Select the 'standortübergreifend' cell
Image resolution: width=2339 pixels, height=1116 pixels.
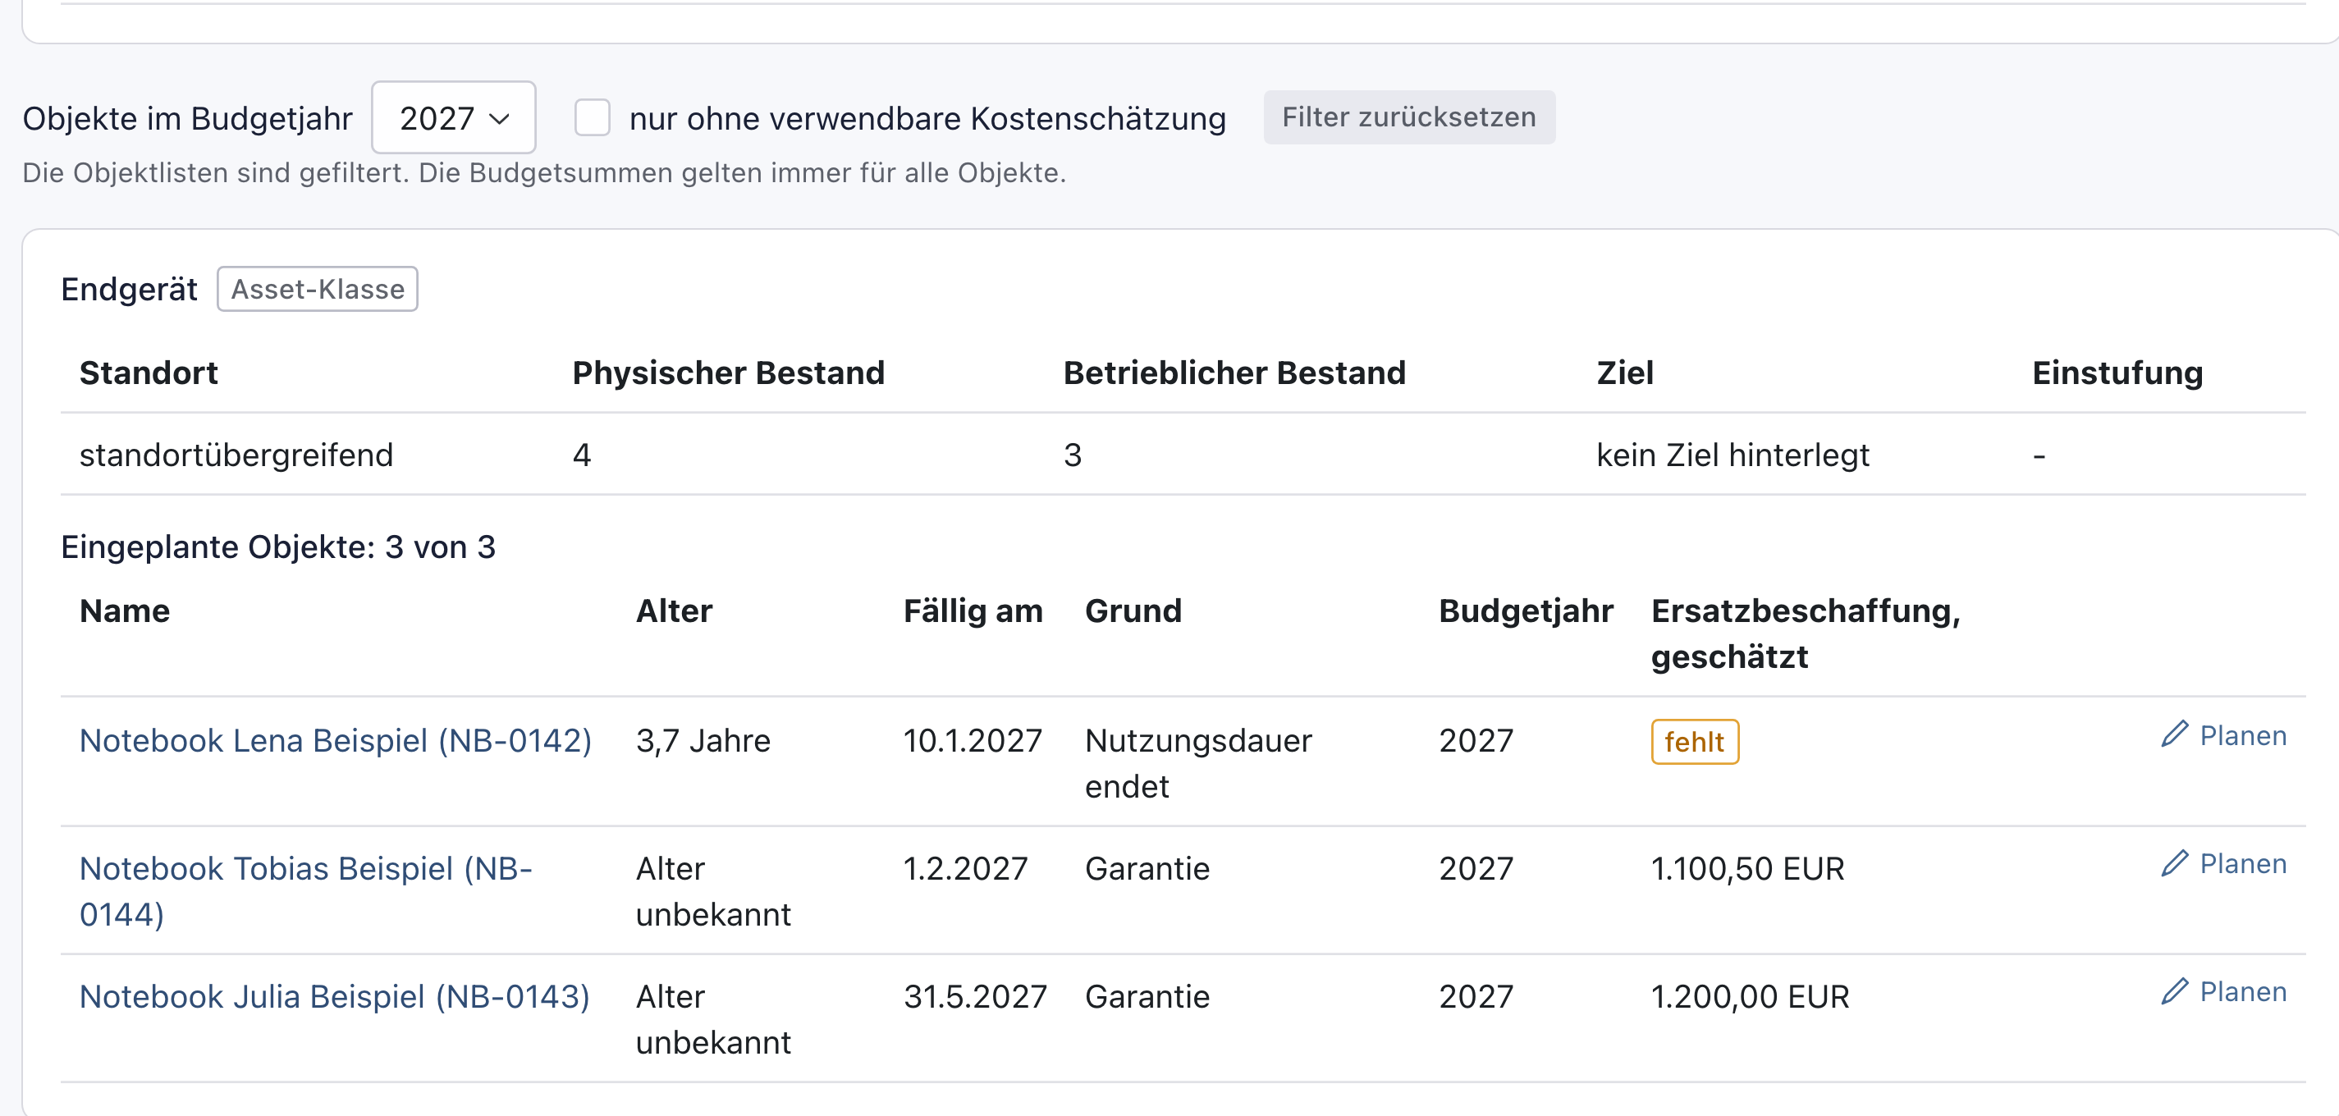click(236, 455)
